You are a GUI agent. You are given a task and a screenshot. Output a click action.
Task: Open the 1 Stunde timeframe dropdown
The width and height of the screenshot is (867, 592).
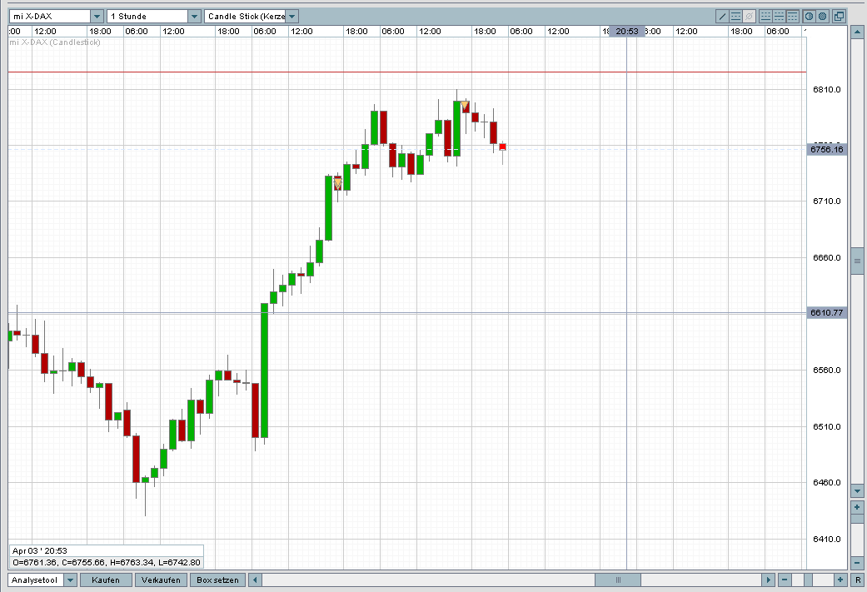[x=194, y=17]
